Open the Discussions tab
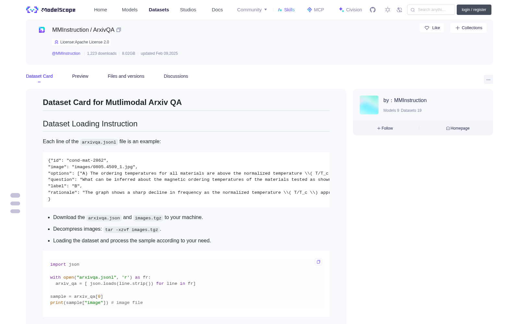Screen dimensions: 519x324 pyautogui.click(x=176, y=76)
